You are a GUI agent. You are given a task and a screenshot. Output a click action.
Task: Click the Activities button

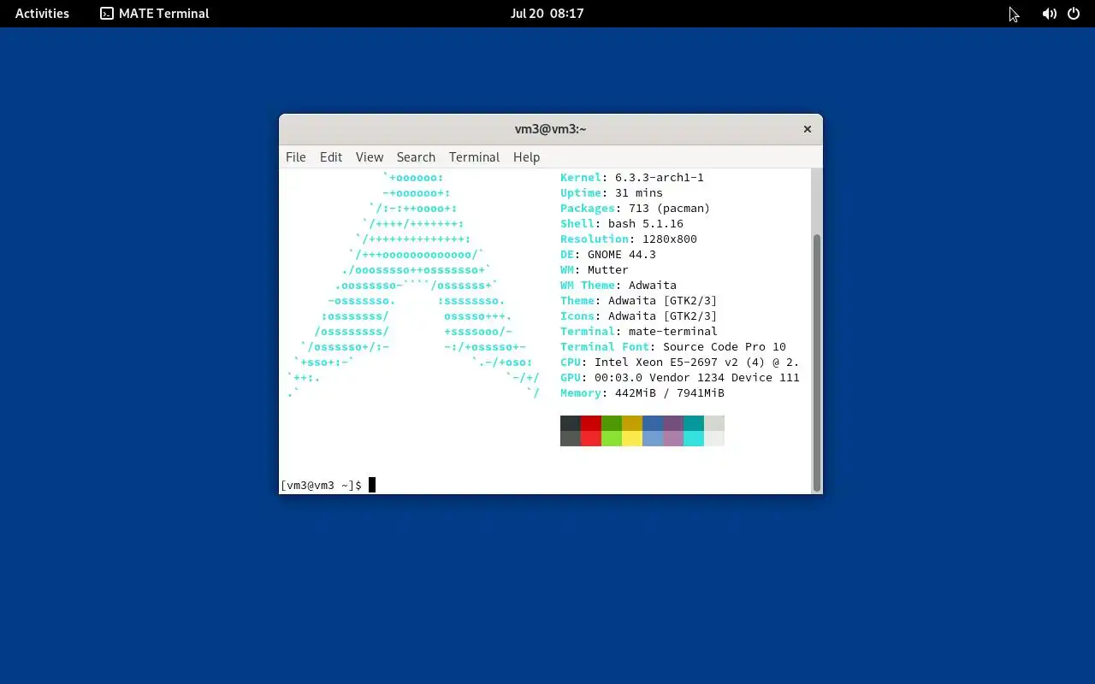coord(42,14)
